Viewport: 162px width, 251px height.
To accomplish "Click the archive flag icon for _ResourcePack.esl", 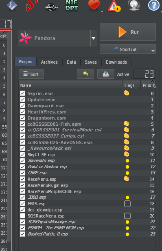I will pyautogui.click(x=127, y=148).
